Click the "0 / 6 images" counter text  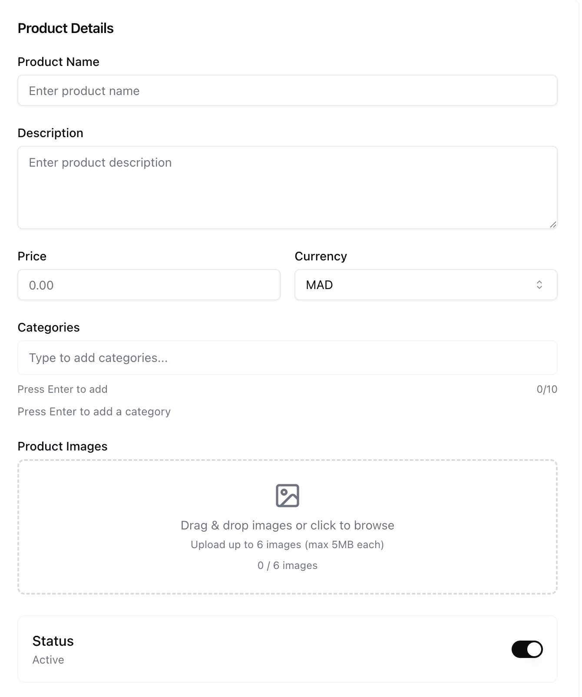(287, 565)
